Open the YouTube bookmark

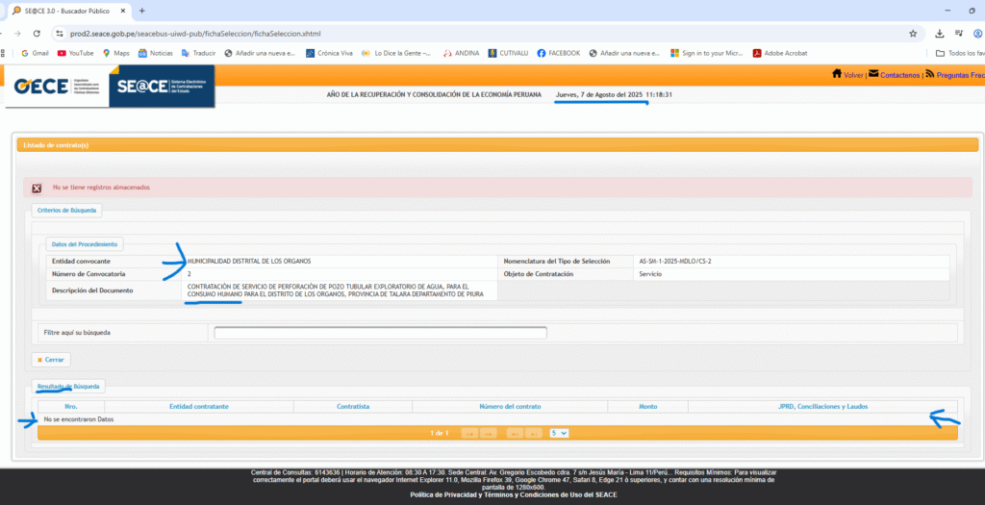75,53
